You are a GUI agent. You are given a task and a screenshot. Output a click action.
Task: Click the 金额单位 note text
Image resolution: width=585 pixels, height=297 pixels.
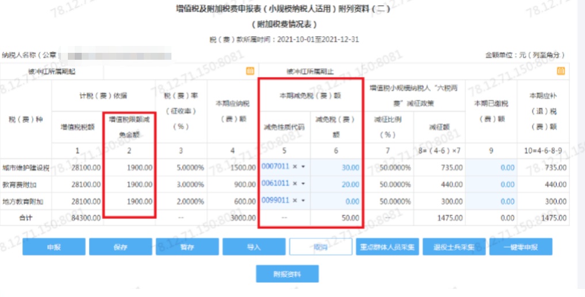pos(525,55)
